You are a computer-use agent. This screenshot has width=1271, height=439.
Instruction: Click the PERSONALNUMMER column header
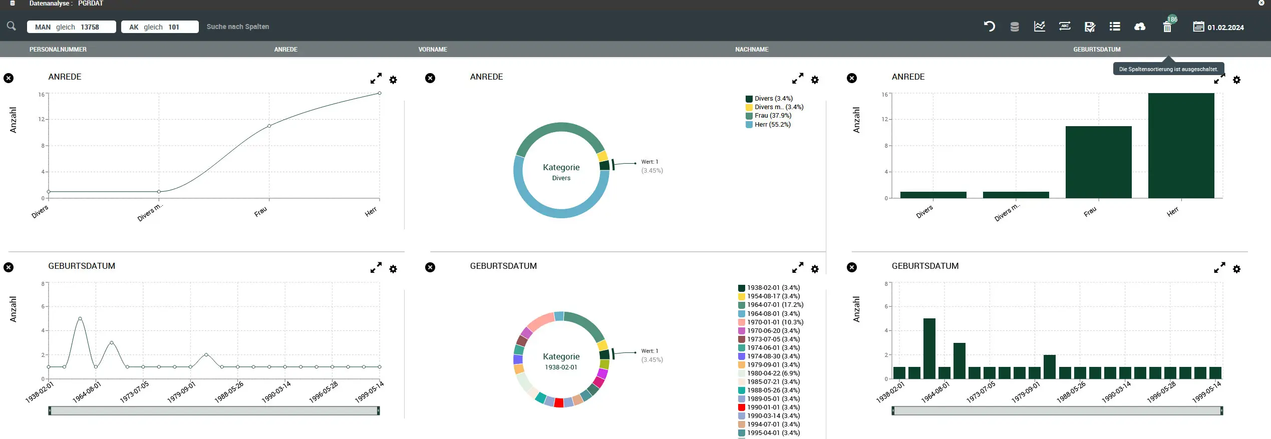click(x=58, y=50)
